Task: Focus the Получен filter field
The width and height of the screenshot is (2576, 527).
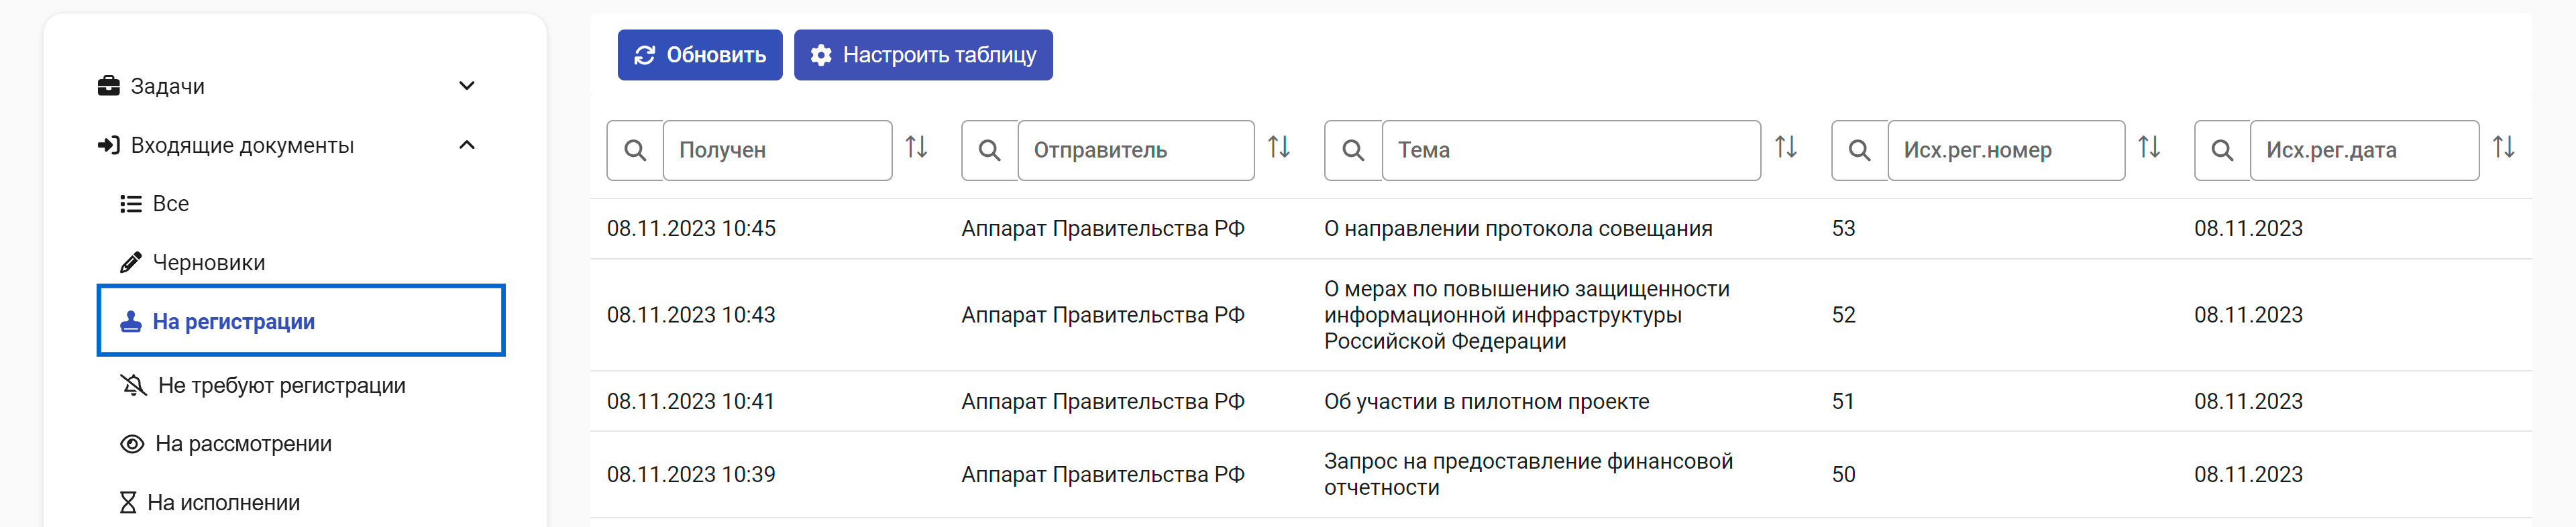Action: (x=778, y=150)
